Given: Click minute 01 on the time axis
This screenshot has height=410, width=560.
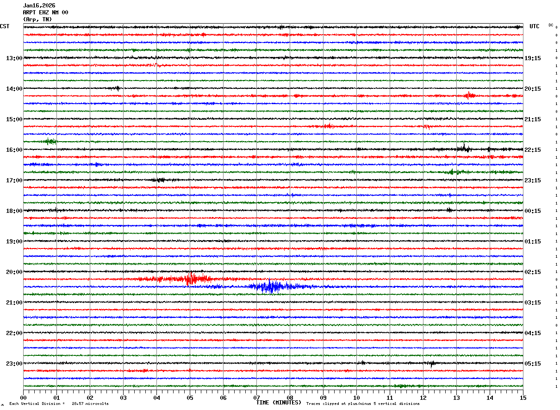Looking at the screenshot, I should [x=56, y=398].
